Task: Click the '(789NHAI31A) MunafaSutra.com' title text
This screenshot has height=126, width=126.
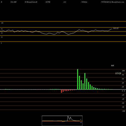Action: [x=112, y=2]
